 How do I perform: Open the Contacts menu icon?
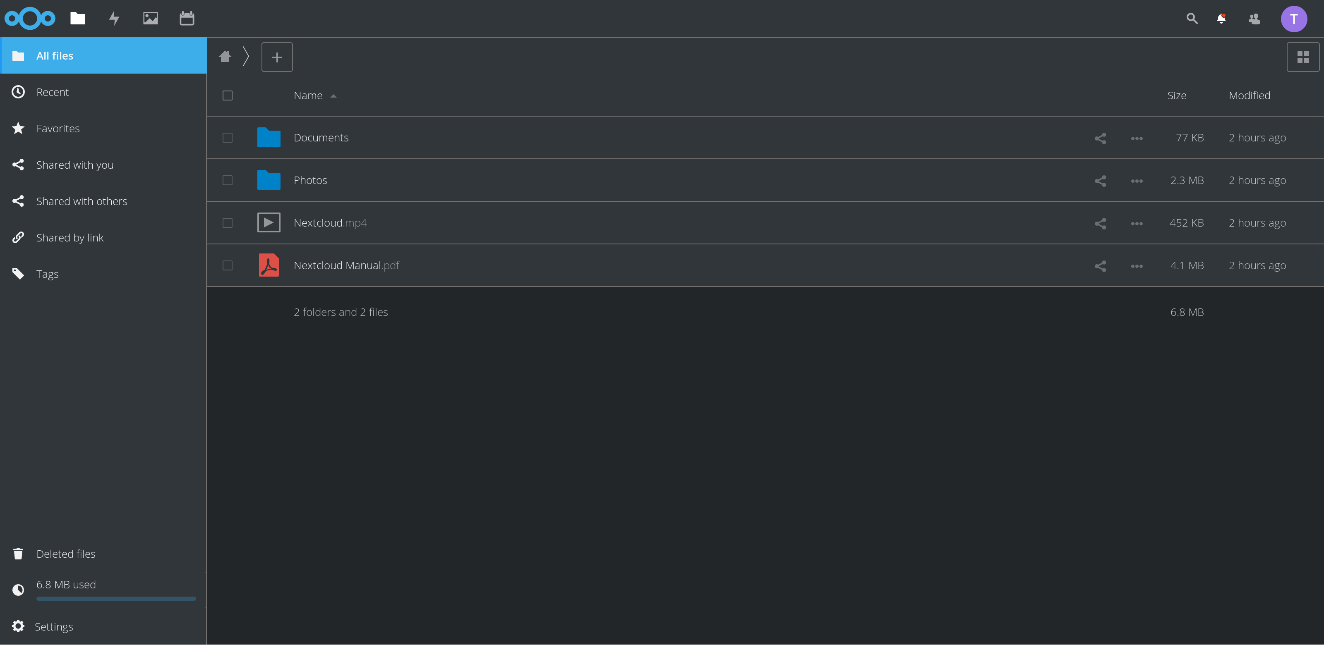click(1254, 19)
